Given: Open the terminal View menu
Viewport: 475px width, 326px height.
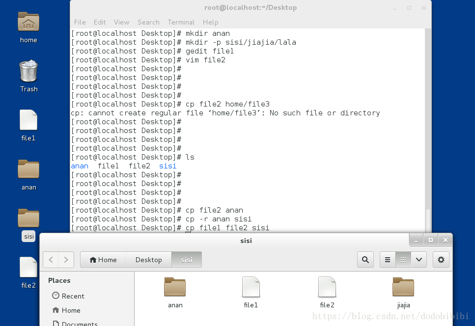Looking at the screenshot, I should (121, 23).
